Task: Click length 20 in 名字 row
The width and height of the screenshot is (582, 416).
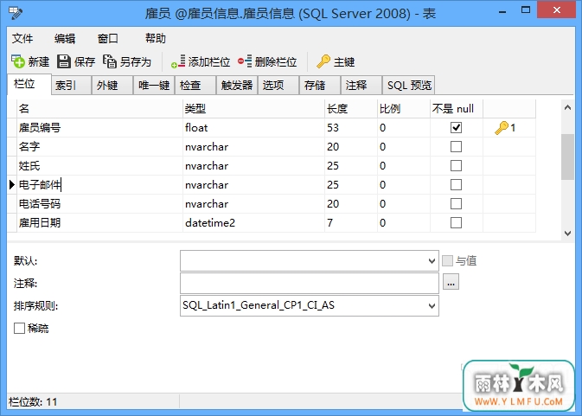Action: [x=351, y=146]
